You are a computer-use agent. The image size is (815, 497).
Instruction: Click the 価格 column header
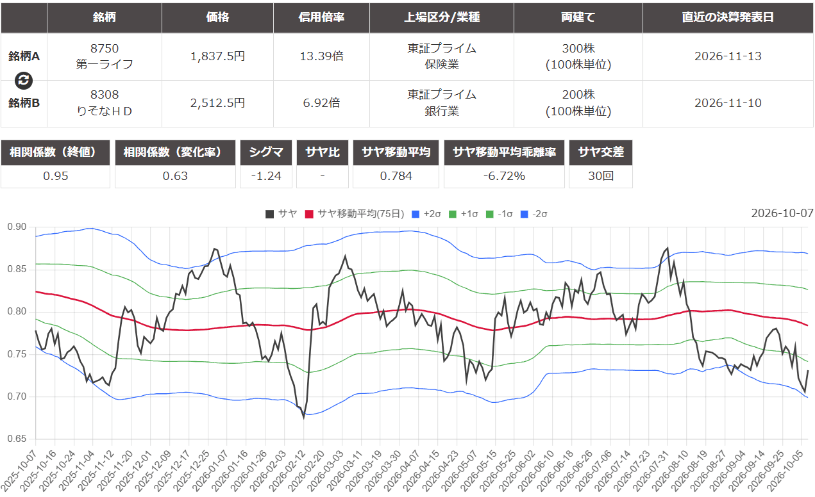217,17
